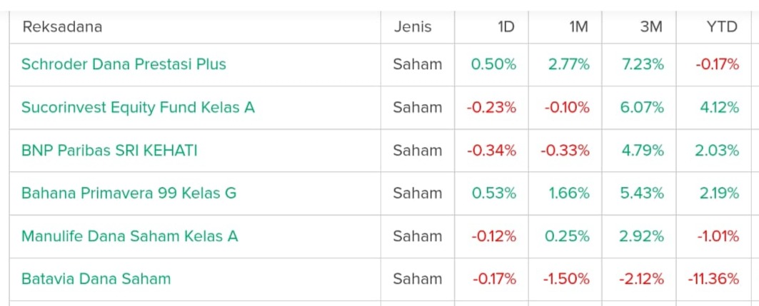
Task: Click Saham type in Schroder row
Action: point(418,64)
